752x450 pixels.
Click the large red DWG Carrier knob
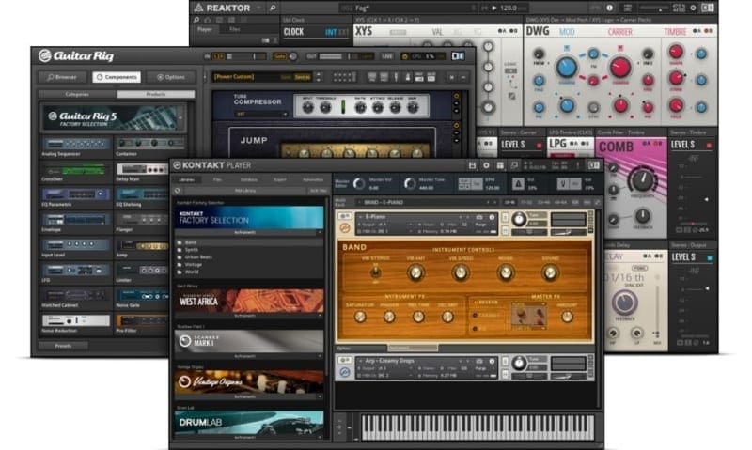pos(620,67)
